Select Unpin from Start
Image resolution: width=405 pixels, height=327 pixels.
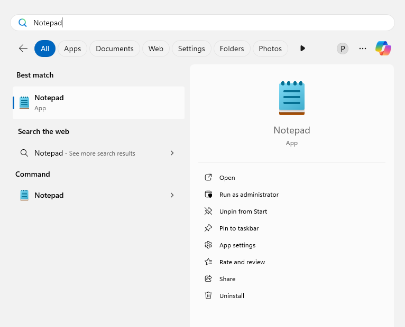[x=243, y=211]
